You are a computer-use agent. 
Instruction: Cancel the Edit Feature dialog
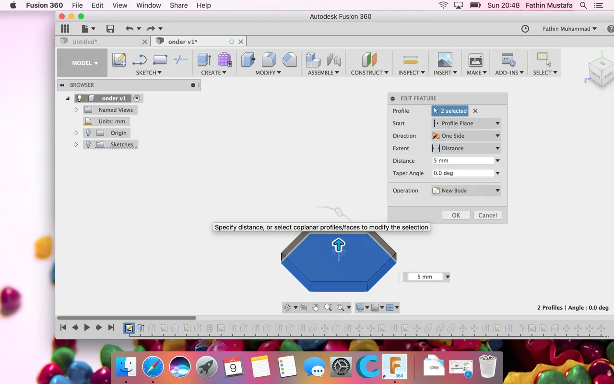(487, 216)
